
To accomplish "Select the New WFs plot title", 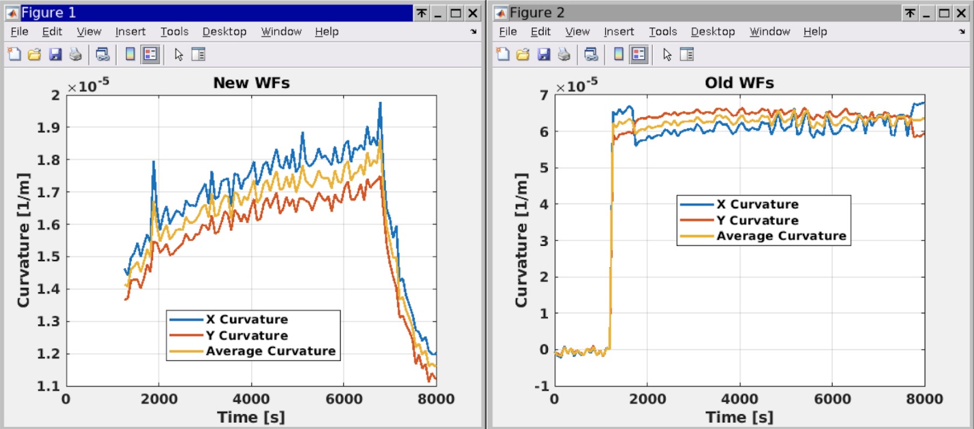I will pos(252,83).
